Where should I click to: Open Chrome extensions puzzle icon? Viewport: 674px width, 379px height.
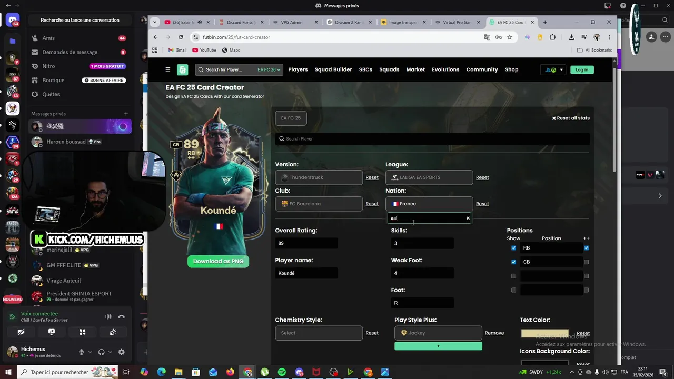pyautogui.click(x=552, y=37)
